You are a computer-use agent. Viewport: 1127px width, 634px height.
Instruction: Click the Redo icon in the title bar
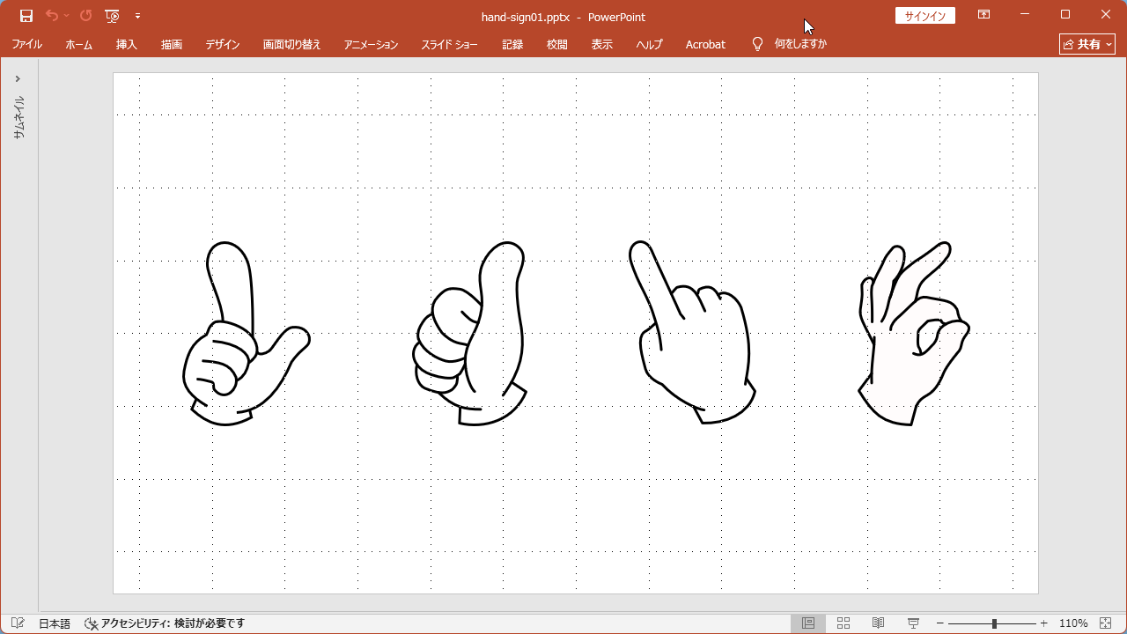point(85,16)
